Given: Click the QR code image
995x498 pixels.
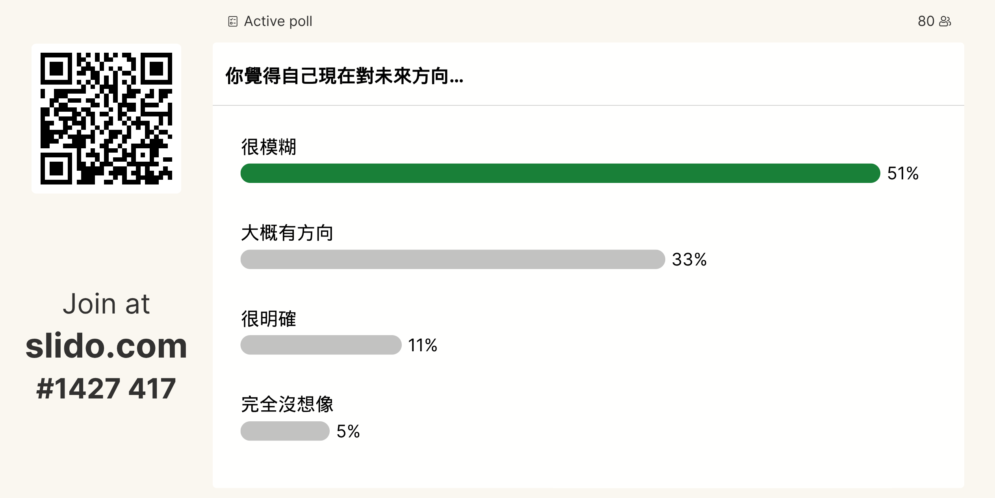Looking at the screenshot, I should pos(106,118).
